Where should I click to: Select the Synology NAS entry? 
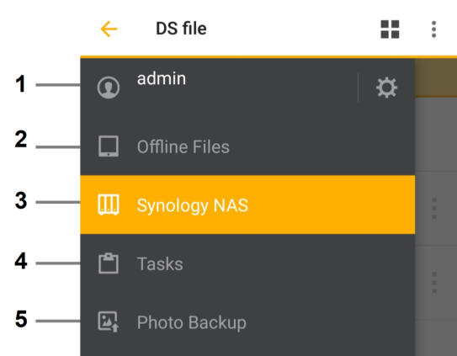247,205
